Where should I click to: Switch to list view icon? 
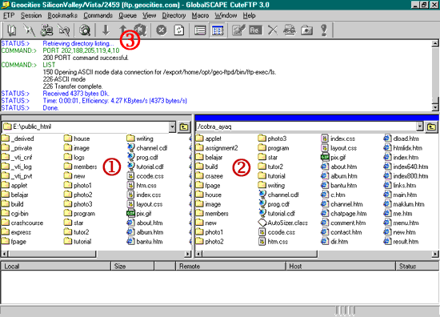pos(200,30)
